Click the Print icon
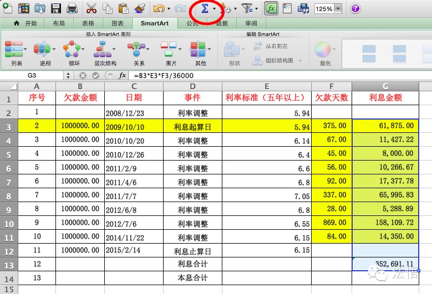Screen dimensions: 432x294 point(72,8)
